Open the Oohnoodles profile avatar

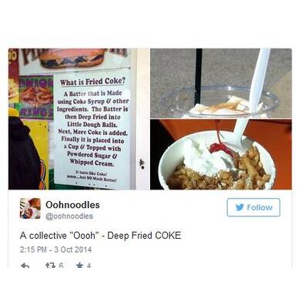pyautogui.click(x=30, y=208)
